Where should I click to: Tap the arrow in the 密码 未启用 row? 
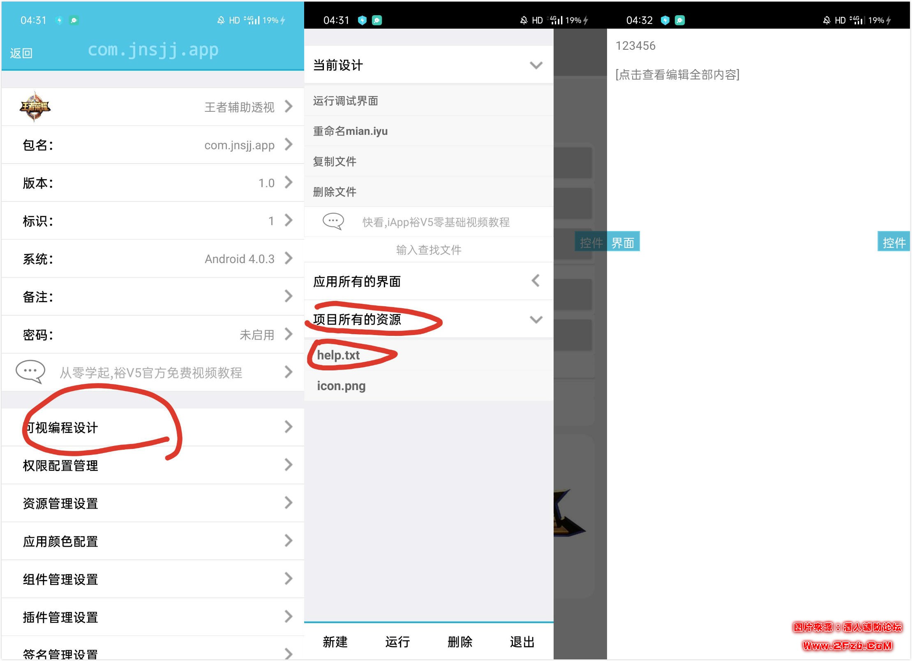pos(289,334)
